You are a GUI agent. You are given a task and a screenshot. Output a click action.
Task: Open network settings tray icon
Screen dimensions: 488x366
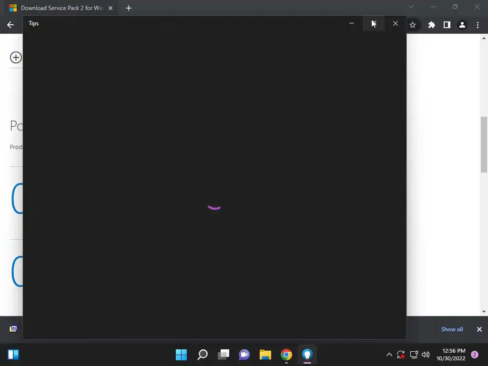[x=414, y=355]
